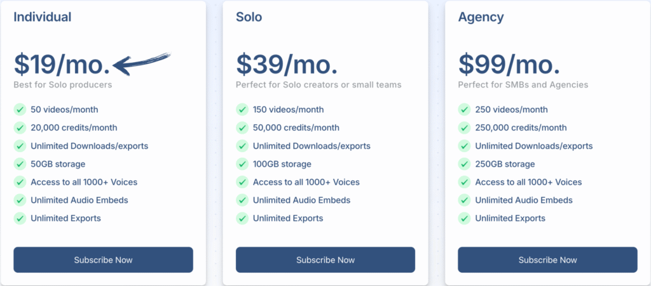Click checkmark beside 250GB storage
This screenshot has height=286, width=651.
pos(464,164)
